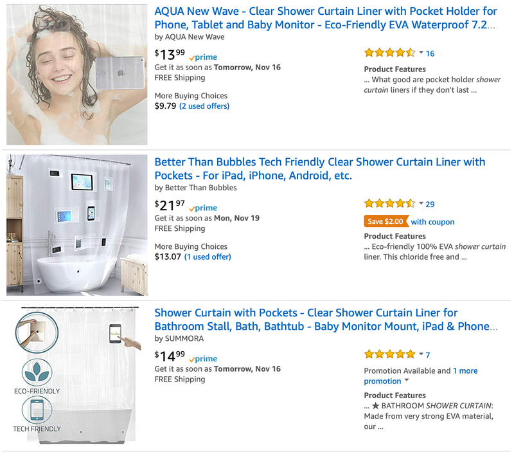Open the woman-in-shower product thumbnail
This screenshot has height=456, width=514.
click(x=77, y=75)
